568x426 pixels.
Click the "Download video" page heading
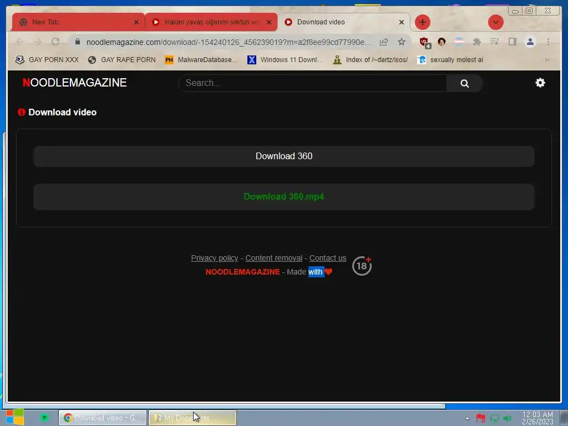point(62,112)
